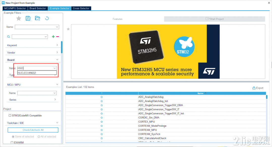Image resolution: width=272 pixels, height=147 pixels.
Task: Click the ADC_AnalogWatchdog example name
Action: (151, 97)
